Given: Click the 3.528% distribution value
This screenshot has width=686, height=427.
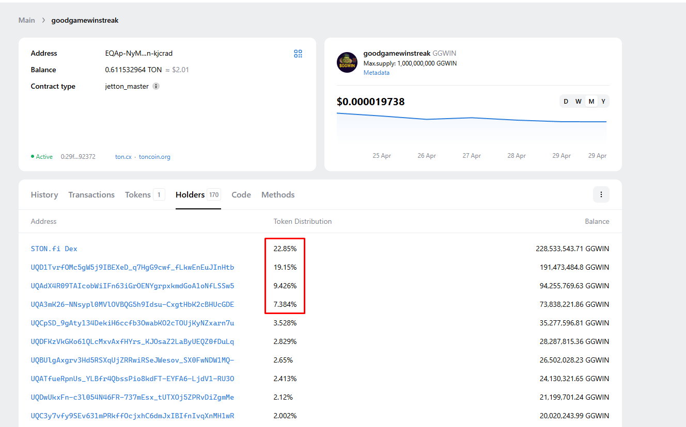Looking at the screenshot, I should click(x=285, y=323).
